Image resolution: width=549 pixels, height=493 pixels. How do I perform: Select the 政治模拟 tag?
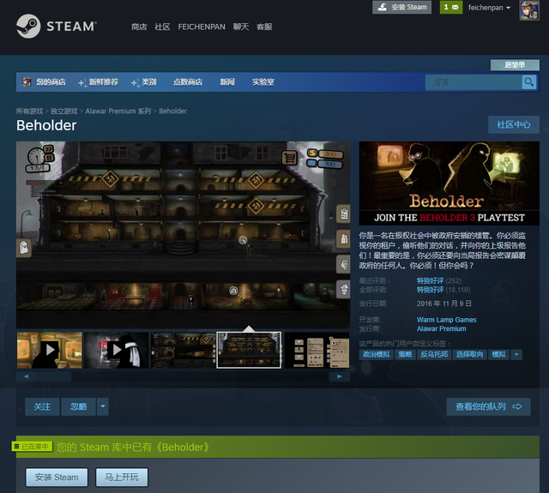tap(377, 354)
